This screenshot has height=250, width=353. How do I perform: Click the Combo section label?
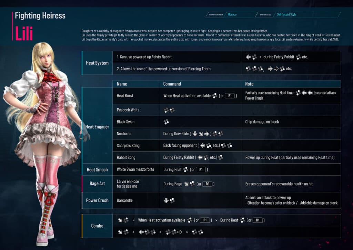(x=97, y=226)
